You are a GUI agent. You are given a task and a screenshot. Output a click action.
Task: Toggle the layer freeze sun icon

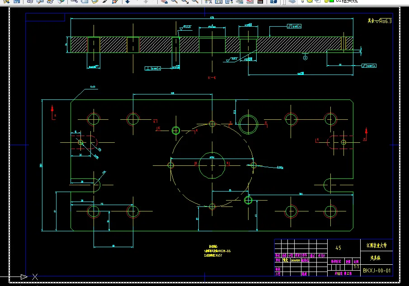click(x=310, y=1)
